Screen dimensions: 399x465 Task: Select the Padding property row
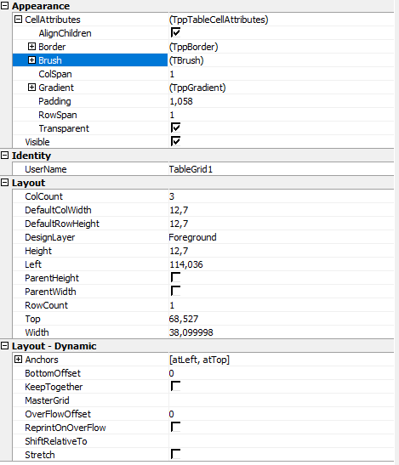[x=203, y=101]
